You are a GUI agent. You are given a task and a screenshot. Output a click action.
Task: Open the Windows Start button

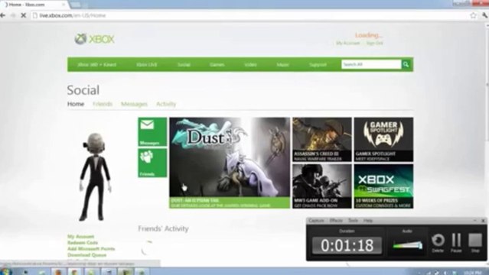click(x=6, y=271)
